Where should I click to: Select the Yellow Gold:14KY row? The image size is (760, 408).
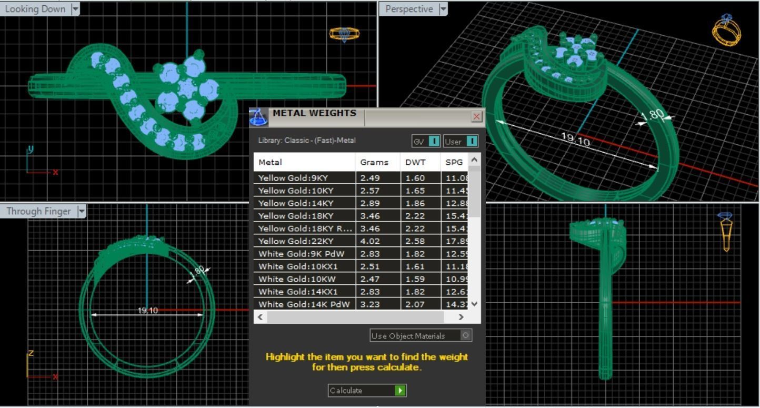pos(361,203)
